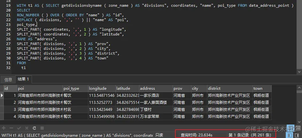The image size is (302, 138).
Task: Click line number 32 in the gutter
Action: pyautogui.click(x=8, y=68)
